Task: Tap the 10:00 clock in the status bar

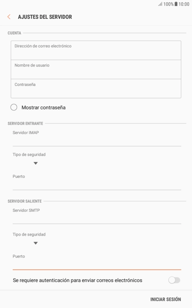Action: click(184, 4)
